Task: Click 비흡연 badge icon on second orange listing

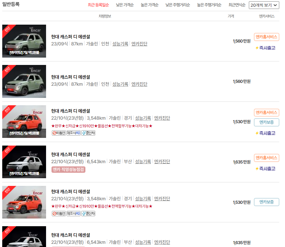Action: (59, 213)
